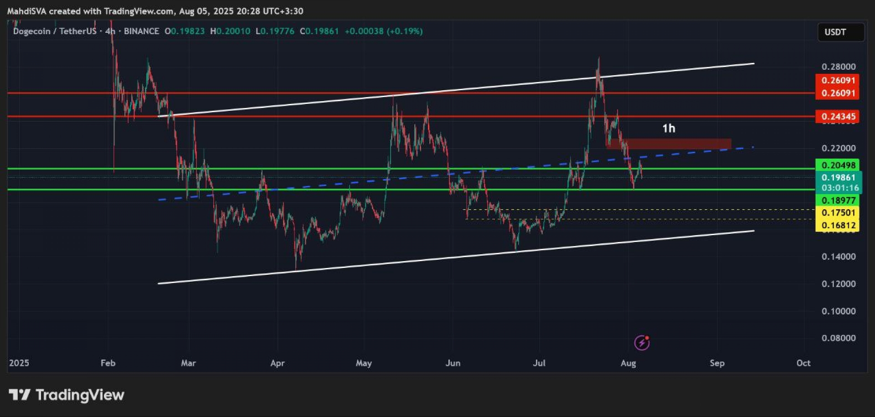Open the USDT currency selector
The image size is (875, 417).
tap(840, 32)
